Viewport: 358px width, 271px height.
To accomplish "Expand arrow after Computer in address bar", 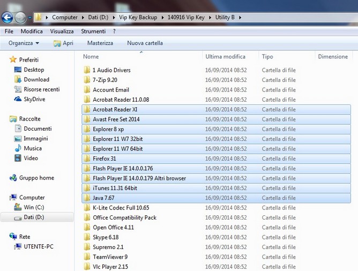I will (83, 18).
